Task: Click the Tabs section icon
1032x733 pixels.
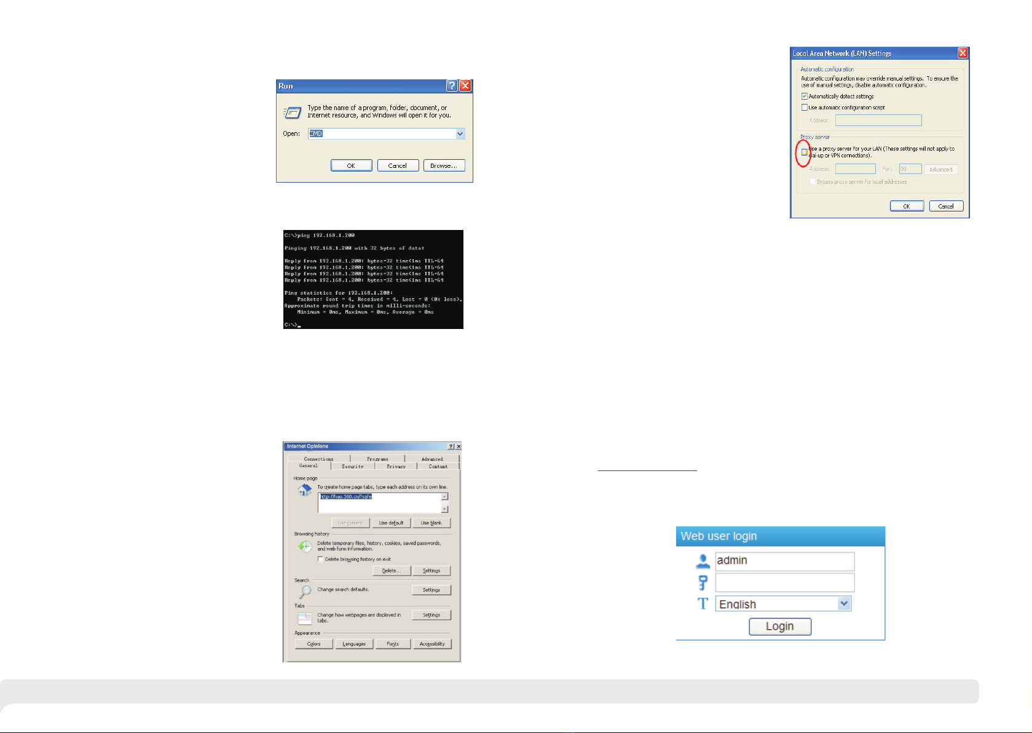Action: click(x=305, y=618)
